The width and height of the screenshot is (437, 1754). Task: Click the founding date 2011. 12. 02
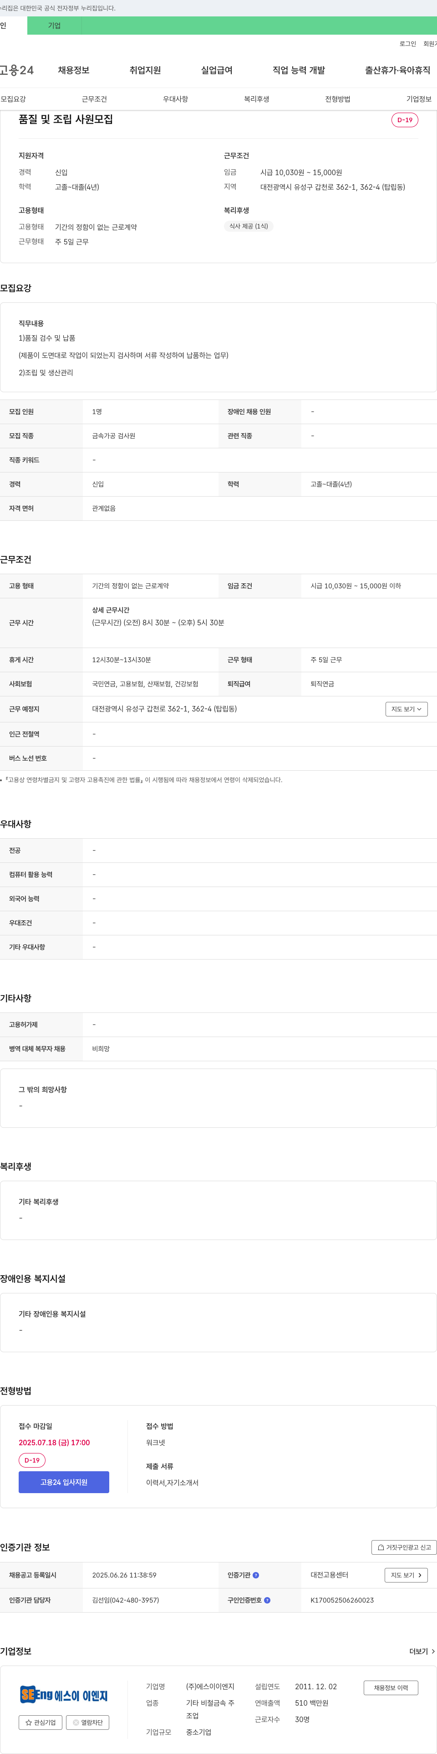click(316, 1687)
